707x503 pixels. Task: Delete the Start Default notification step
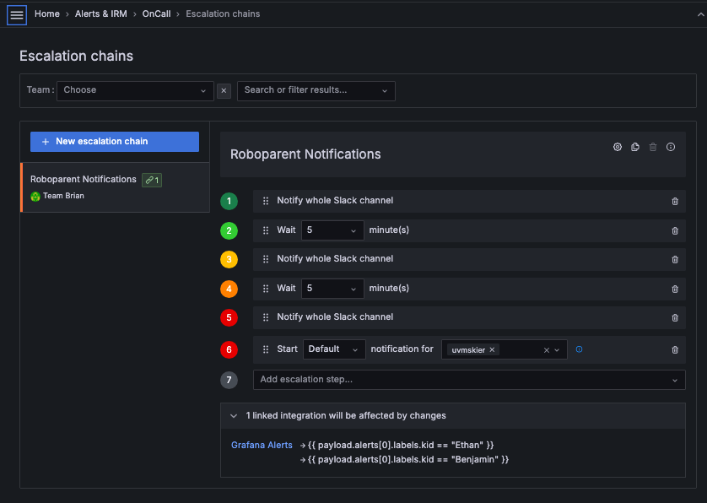(x=674, y=349)
